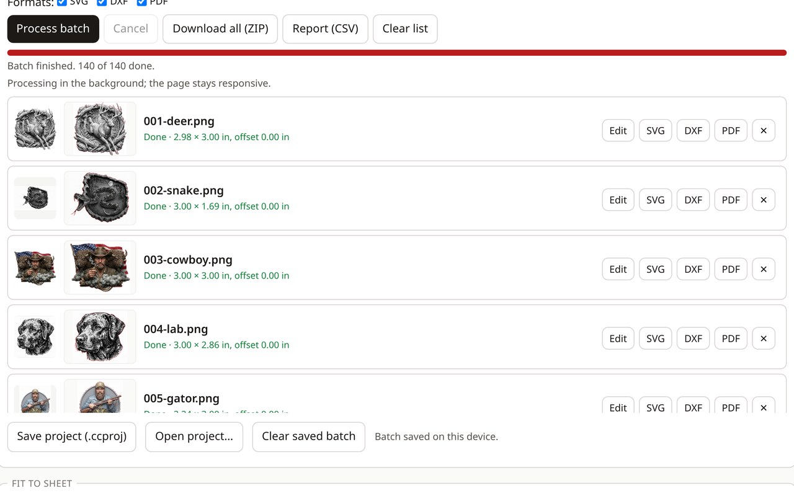Select the 003-cowboy.png processed preview thumbnail
The height and width of the screenshot is (496, 794).
click(x=100, y=268)
